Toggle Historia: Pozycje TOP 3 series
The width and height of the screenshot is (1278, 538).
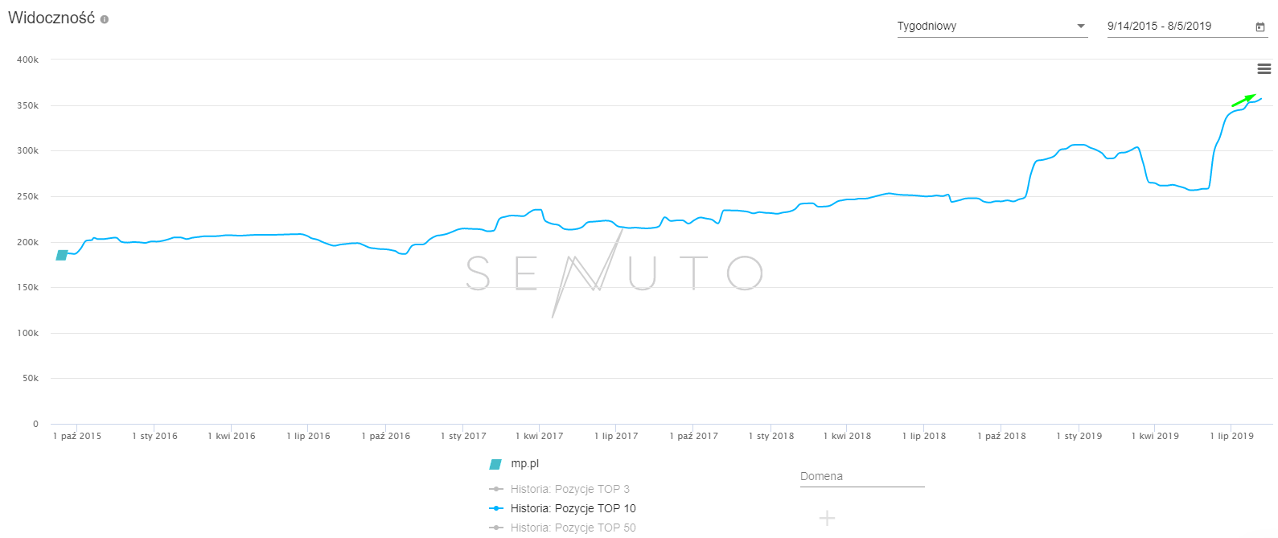click(x=569, y=489)
